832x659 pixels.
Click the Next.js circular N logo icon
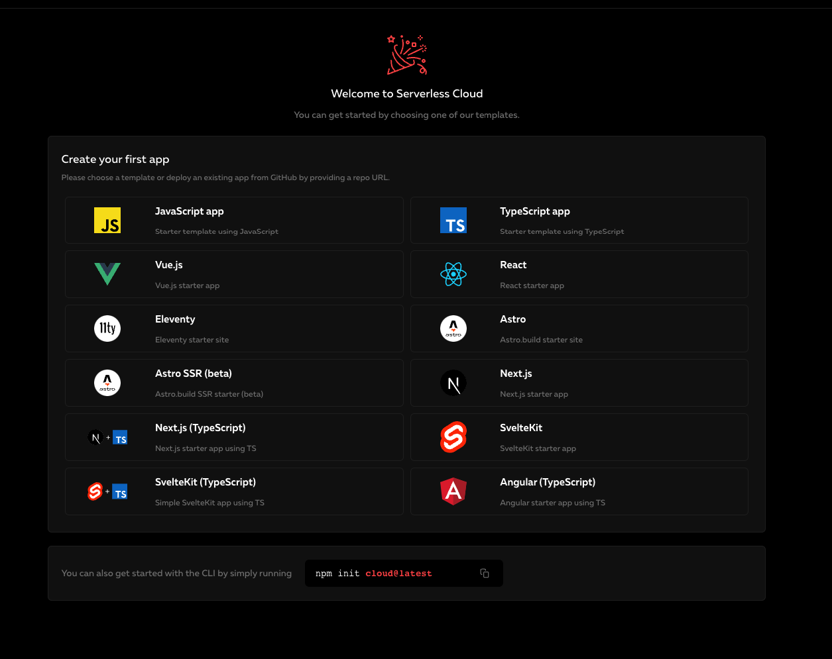pyautogui.click(x=453, y=382)
